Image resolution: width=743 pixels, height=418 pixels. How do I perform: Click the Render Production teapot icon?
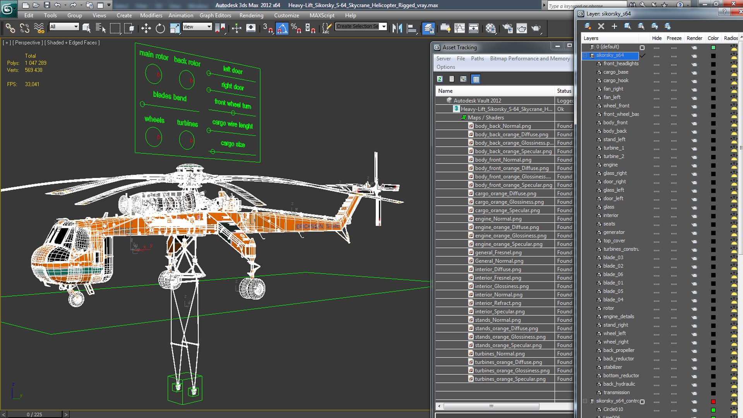[536, 28]
